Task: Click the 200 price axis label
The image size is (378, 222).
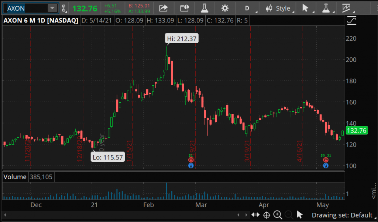Action: coord(351,59)
